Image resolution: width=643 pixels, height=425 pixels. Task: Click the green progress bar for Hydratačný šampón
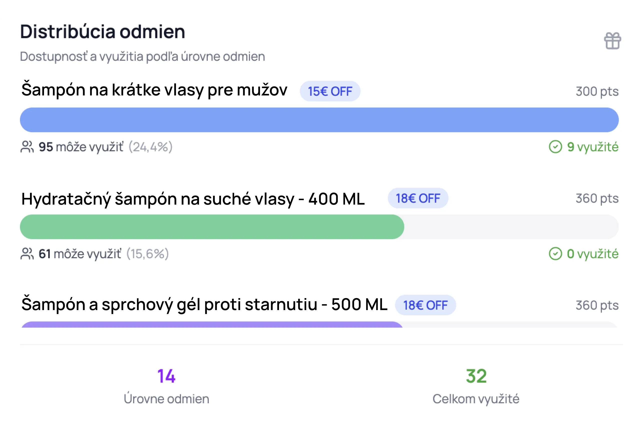(212, 227)
